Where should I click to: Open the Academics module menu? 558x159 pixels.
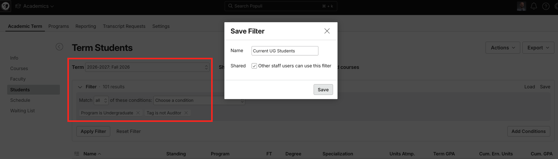point(35,6)
